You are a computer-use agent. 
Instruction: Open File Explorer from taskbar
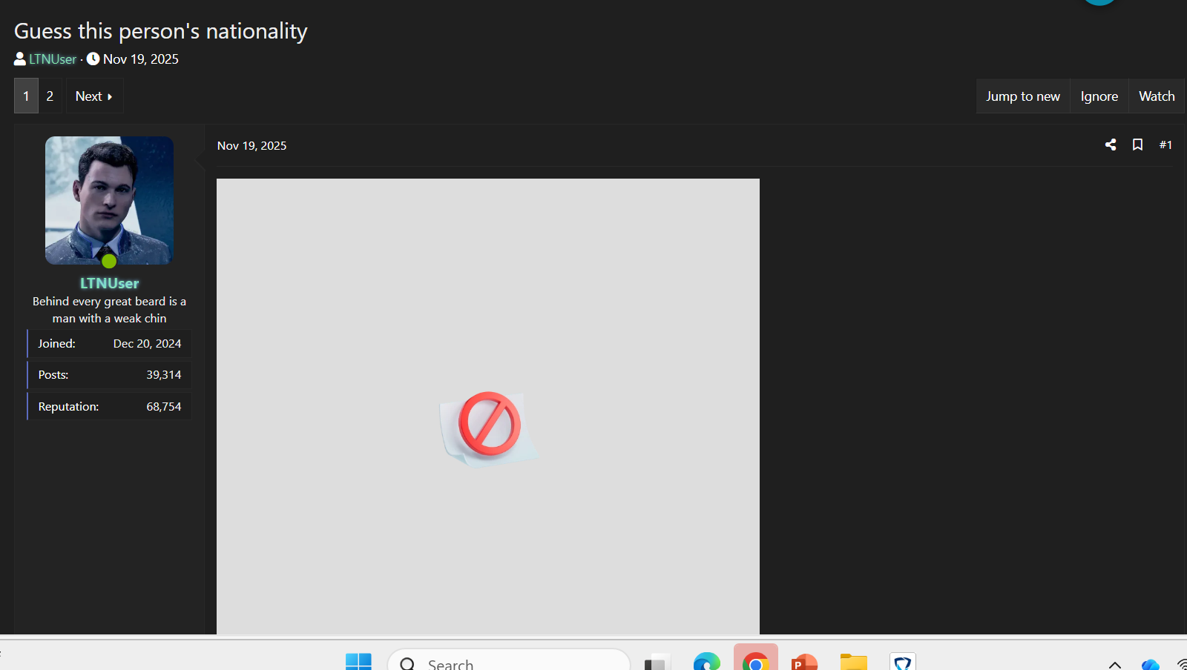853,662
